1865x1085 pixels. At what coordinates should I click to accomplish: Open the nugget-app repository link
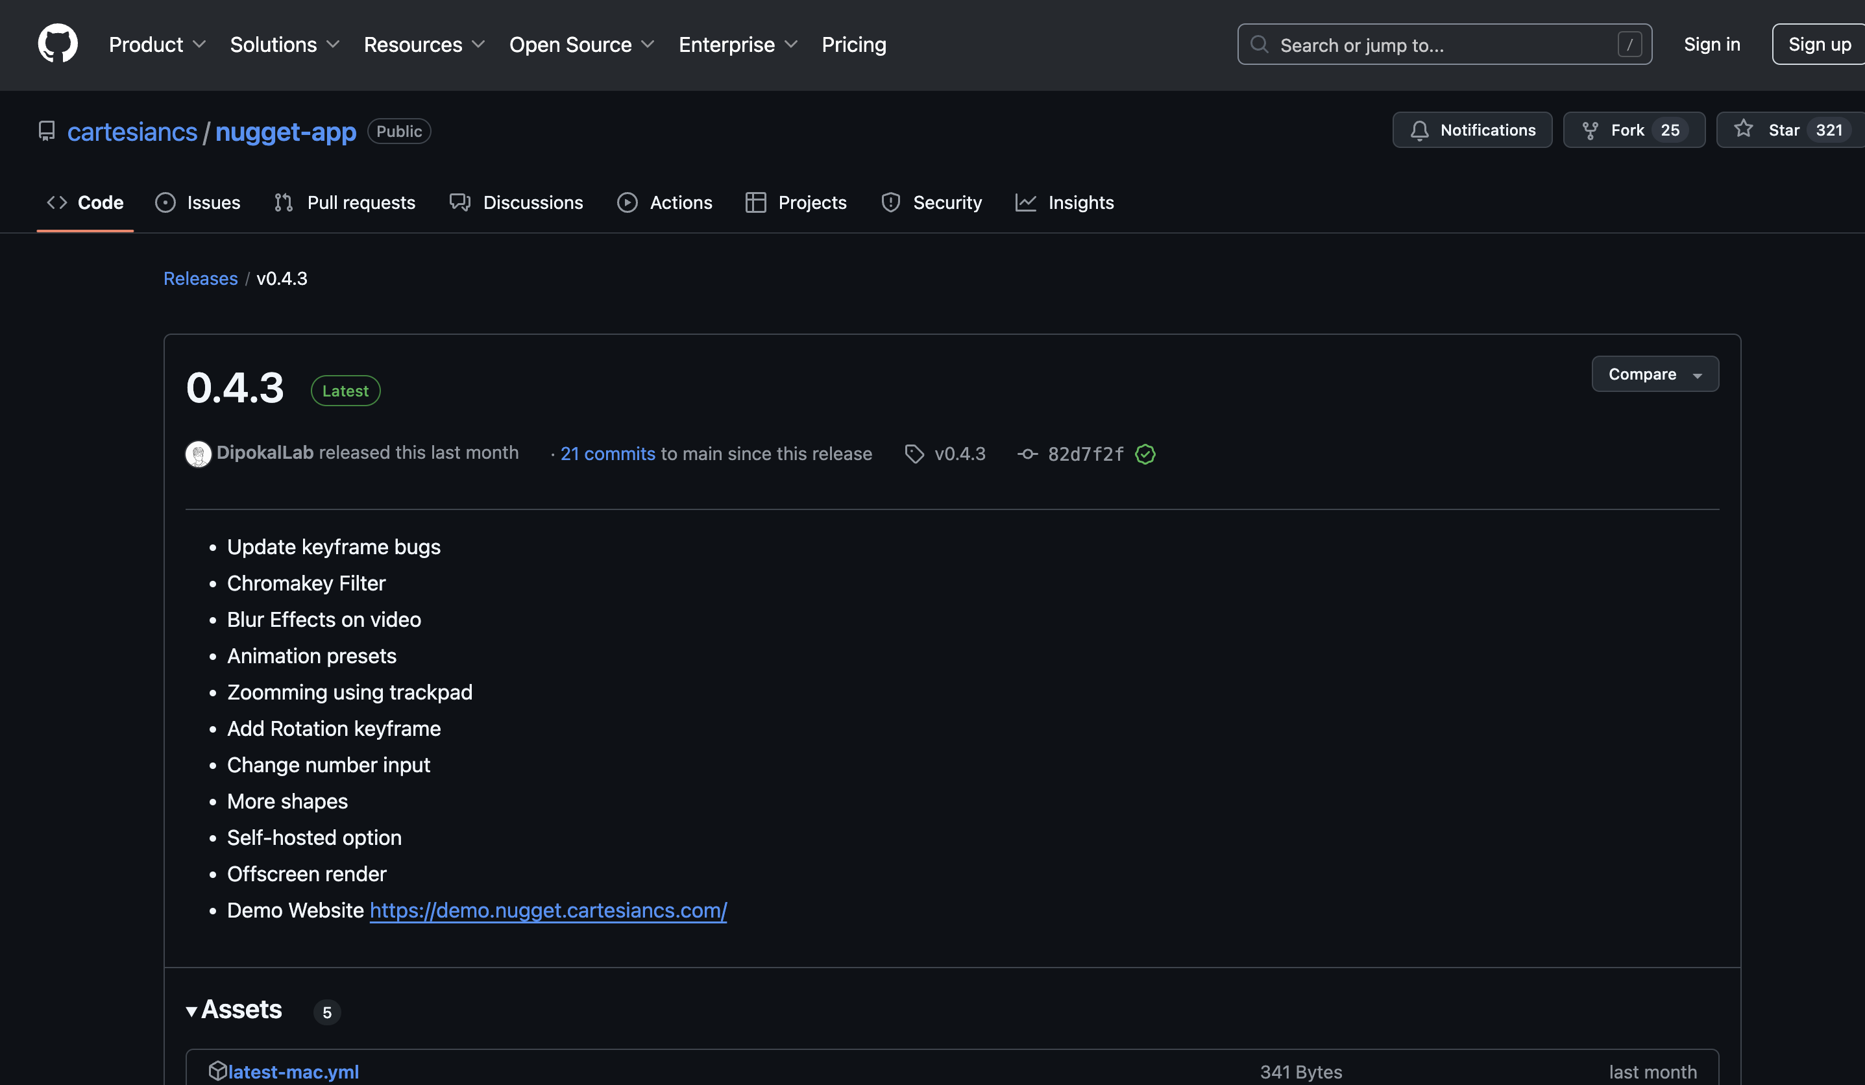pos(286,131)
